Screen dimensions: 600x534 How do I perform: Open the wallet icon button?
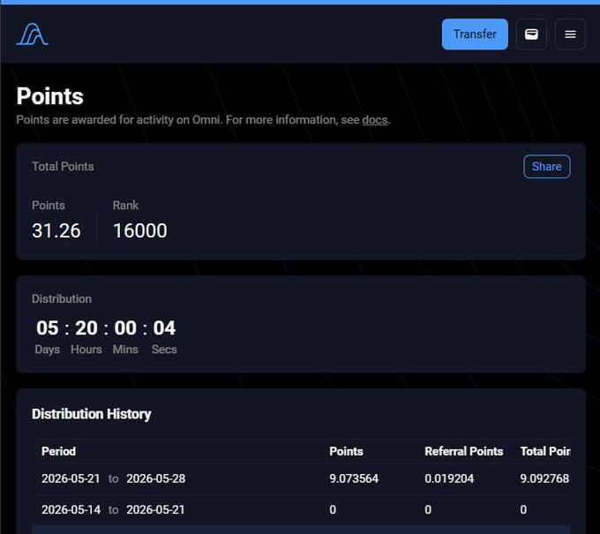[x=531, y=34]
